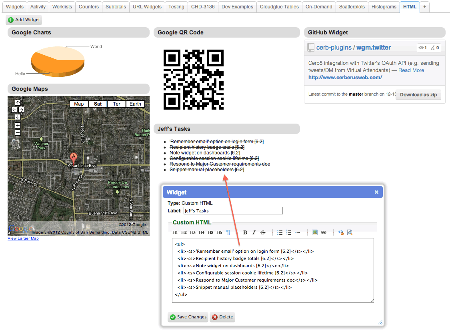Click the GitHub repository book icon

click(311, 48)
